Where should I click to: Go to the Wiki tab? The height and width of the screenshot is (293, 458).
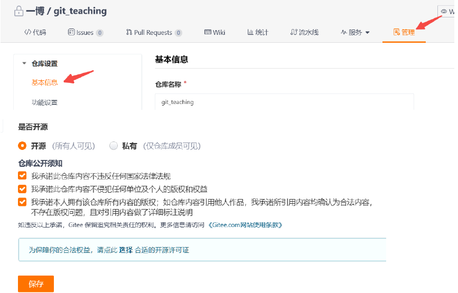click(214, 32)
